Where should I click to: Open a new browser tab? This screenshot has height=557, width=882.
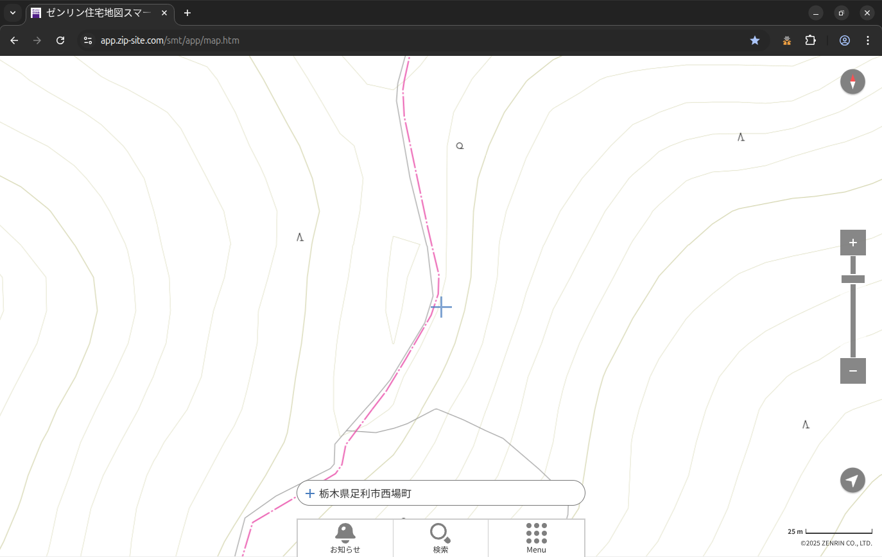[x=187, y=13]
